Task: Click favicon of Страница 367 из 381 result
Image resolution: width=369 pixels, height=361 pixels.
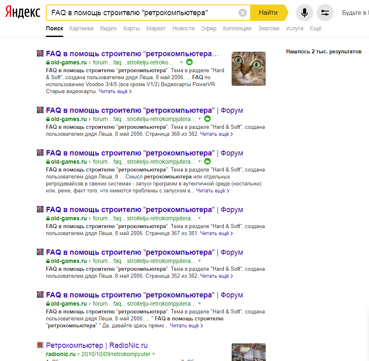Action: click(40, 209)
